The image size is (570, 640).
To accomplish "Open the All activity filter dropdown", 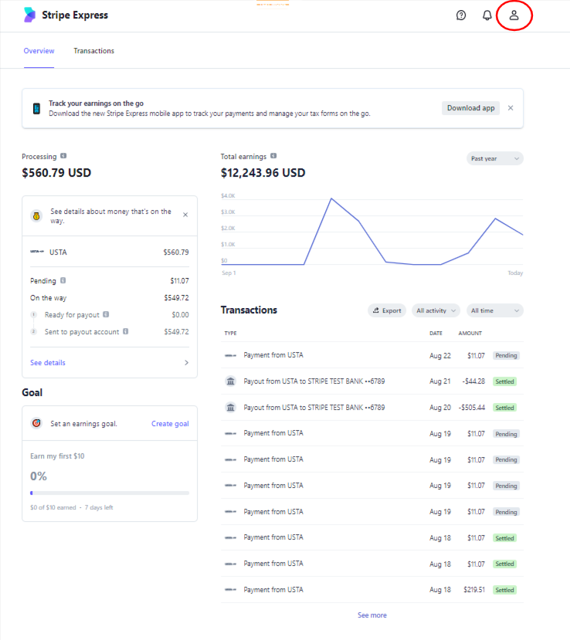I will coord(436,310).
